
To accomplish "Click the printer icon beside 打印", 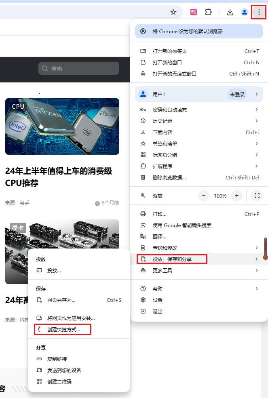I will pos(143,214).
